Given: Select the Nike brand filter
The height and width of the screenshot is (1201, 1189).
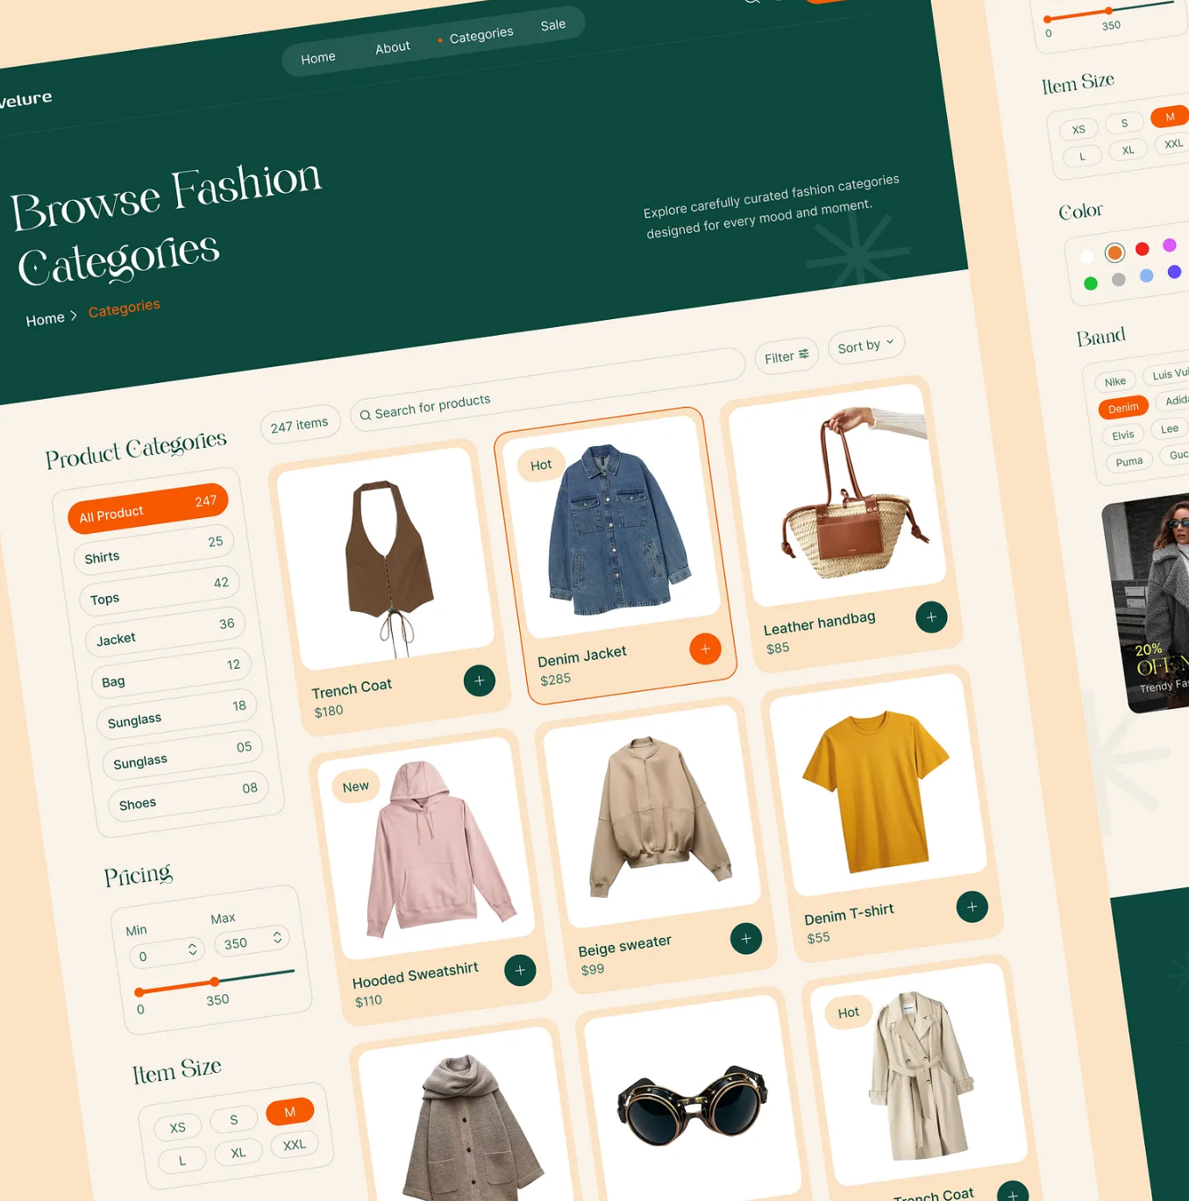Looking at the screenshot, I should click(1115, 381).
